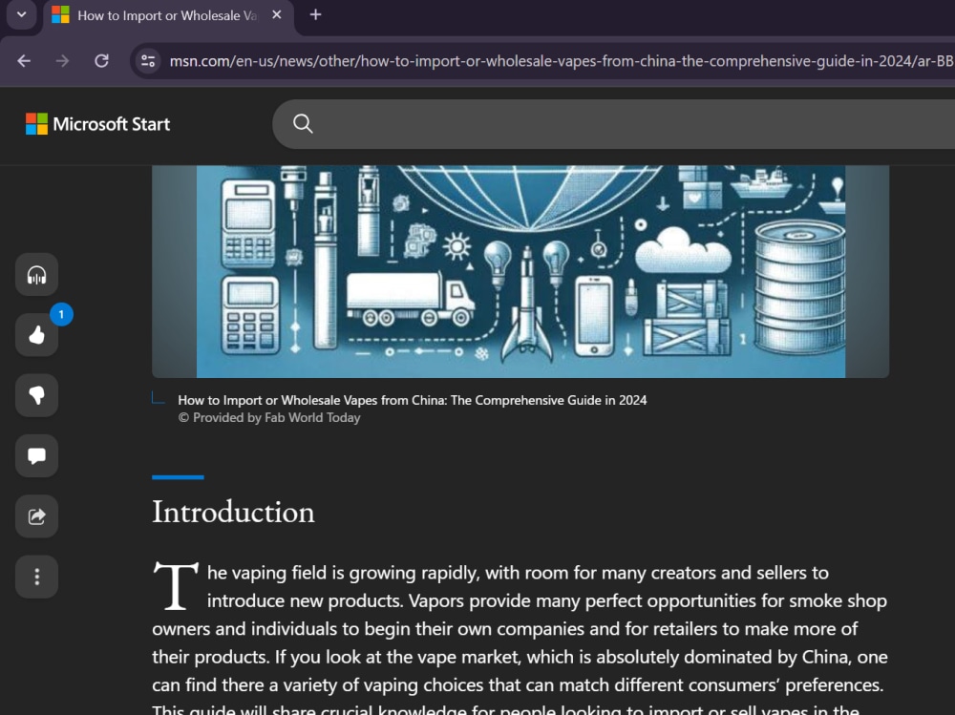
Task: Open the tab search dropdown chevron
Action: point(21,14)
